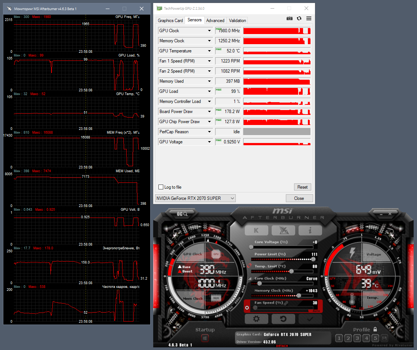Click the Reset button in GPU-Z

point(302,187)
